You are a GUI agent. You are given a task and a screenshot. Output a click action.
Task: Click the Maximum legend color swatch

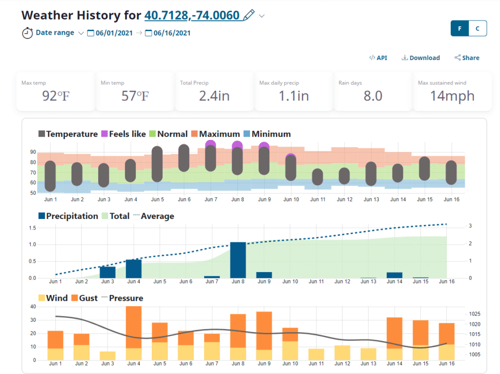pos(194,134)
